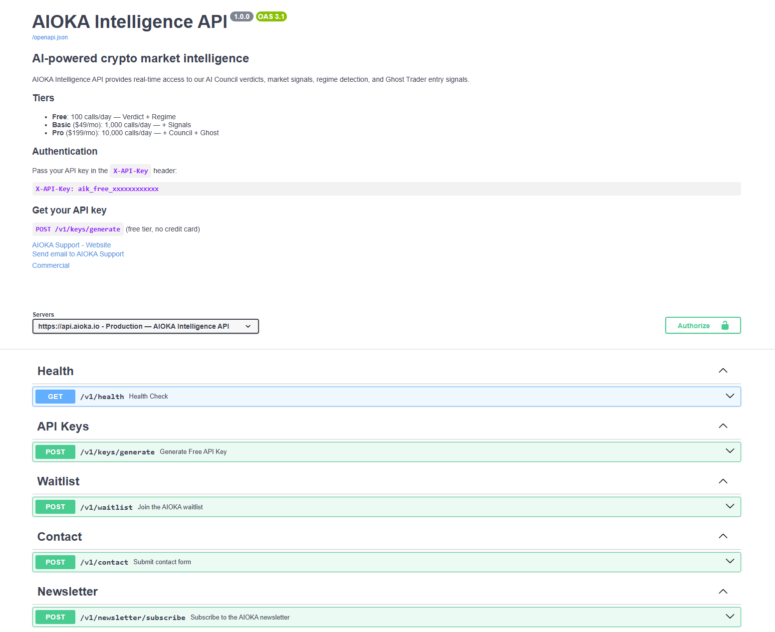Open the Servers dropdown
This screenshot has width=775, height=632.
[146, 326]
